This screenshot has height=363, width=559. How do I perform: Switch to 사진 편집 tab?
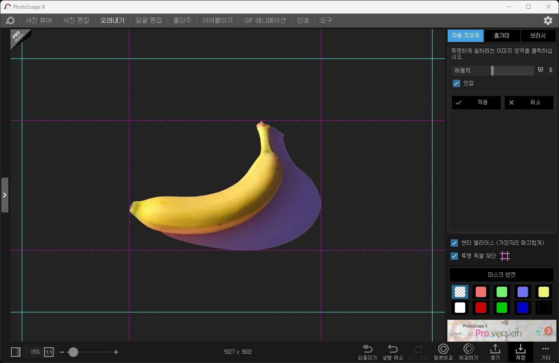pos(76,21)
